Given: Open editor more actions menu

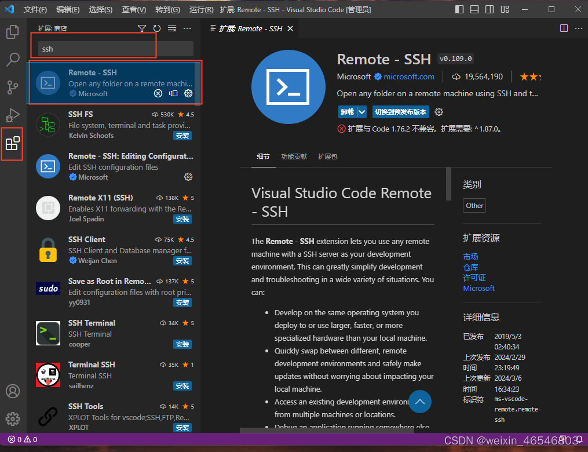Looking at the screenshot, I should (579, 28).
